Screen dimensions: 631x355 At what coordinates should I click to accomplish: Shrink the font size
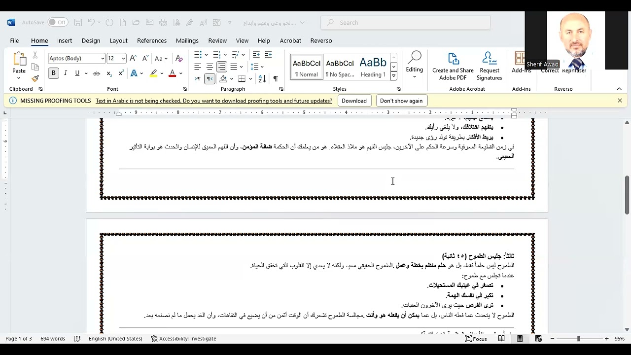(145, 58)
